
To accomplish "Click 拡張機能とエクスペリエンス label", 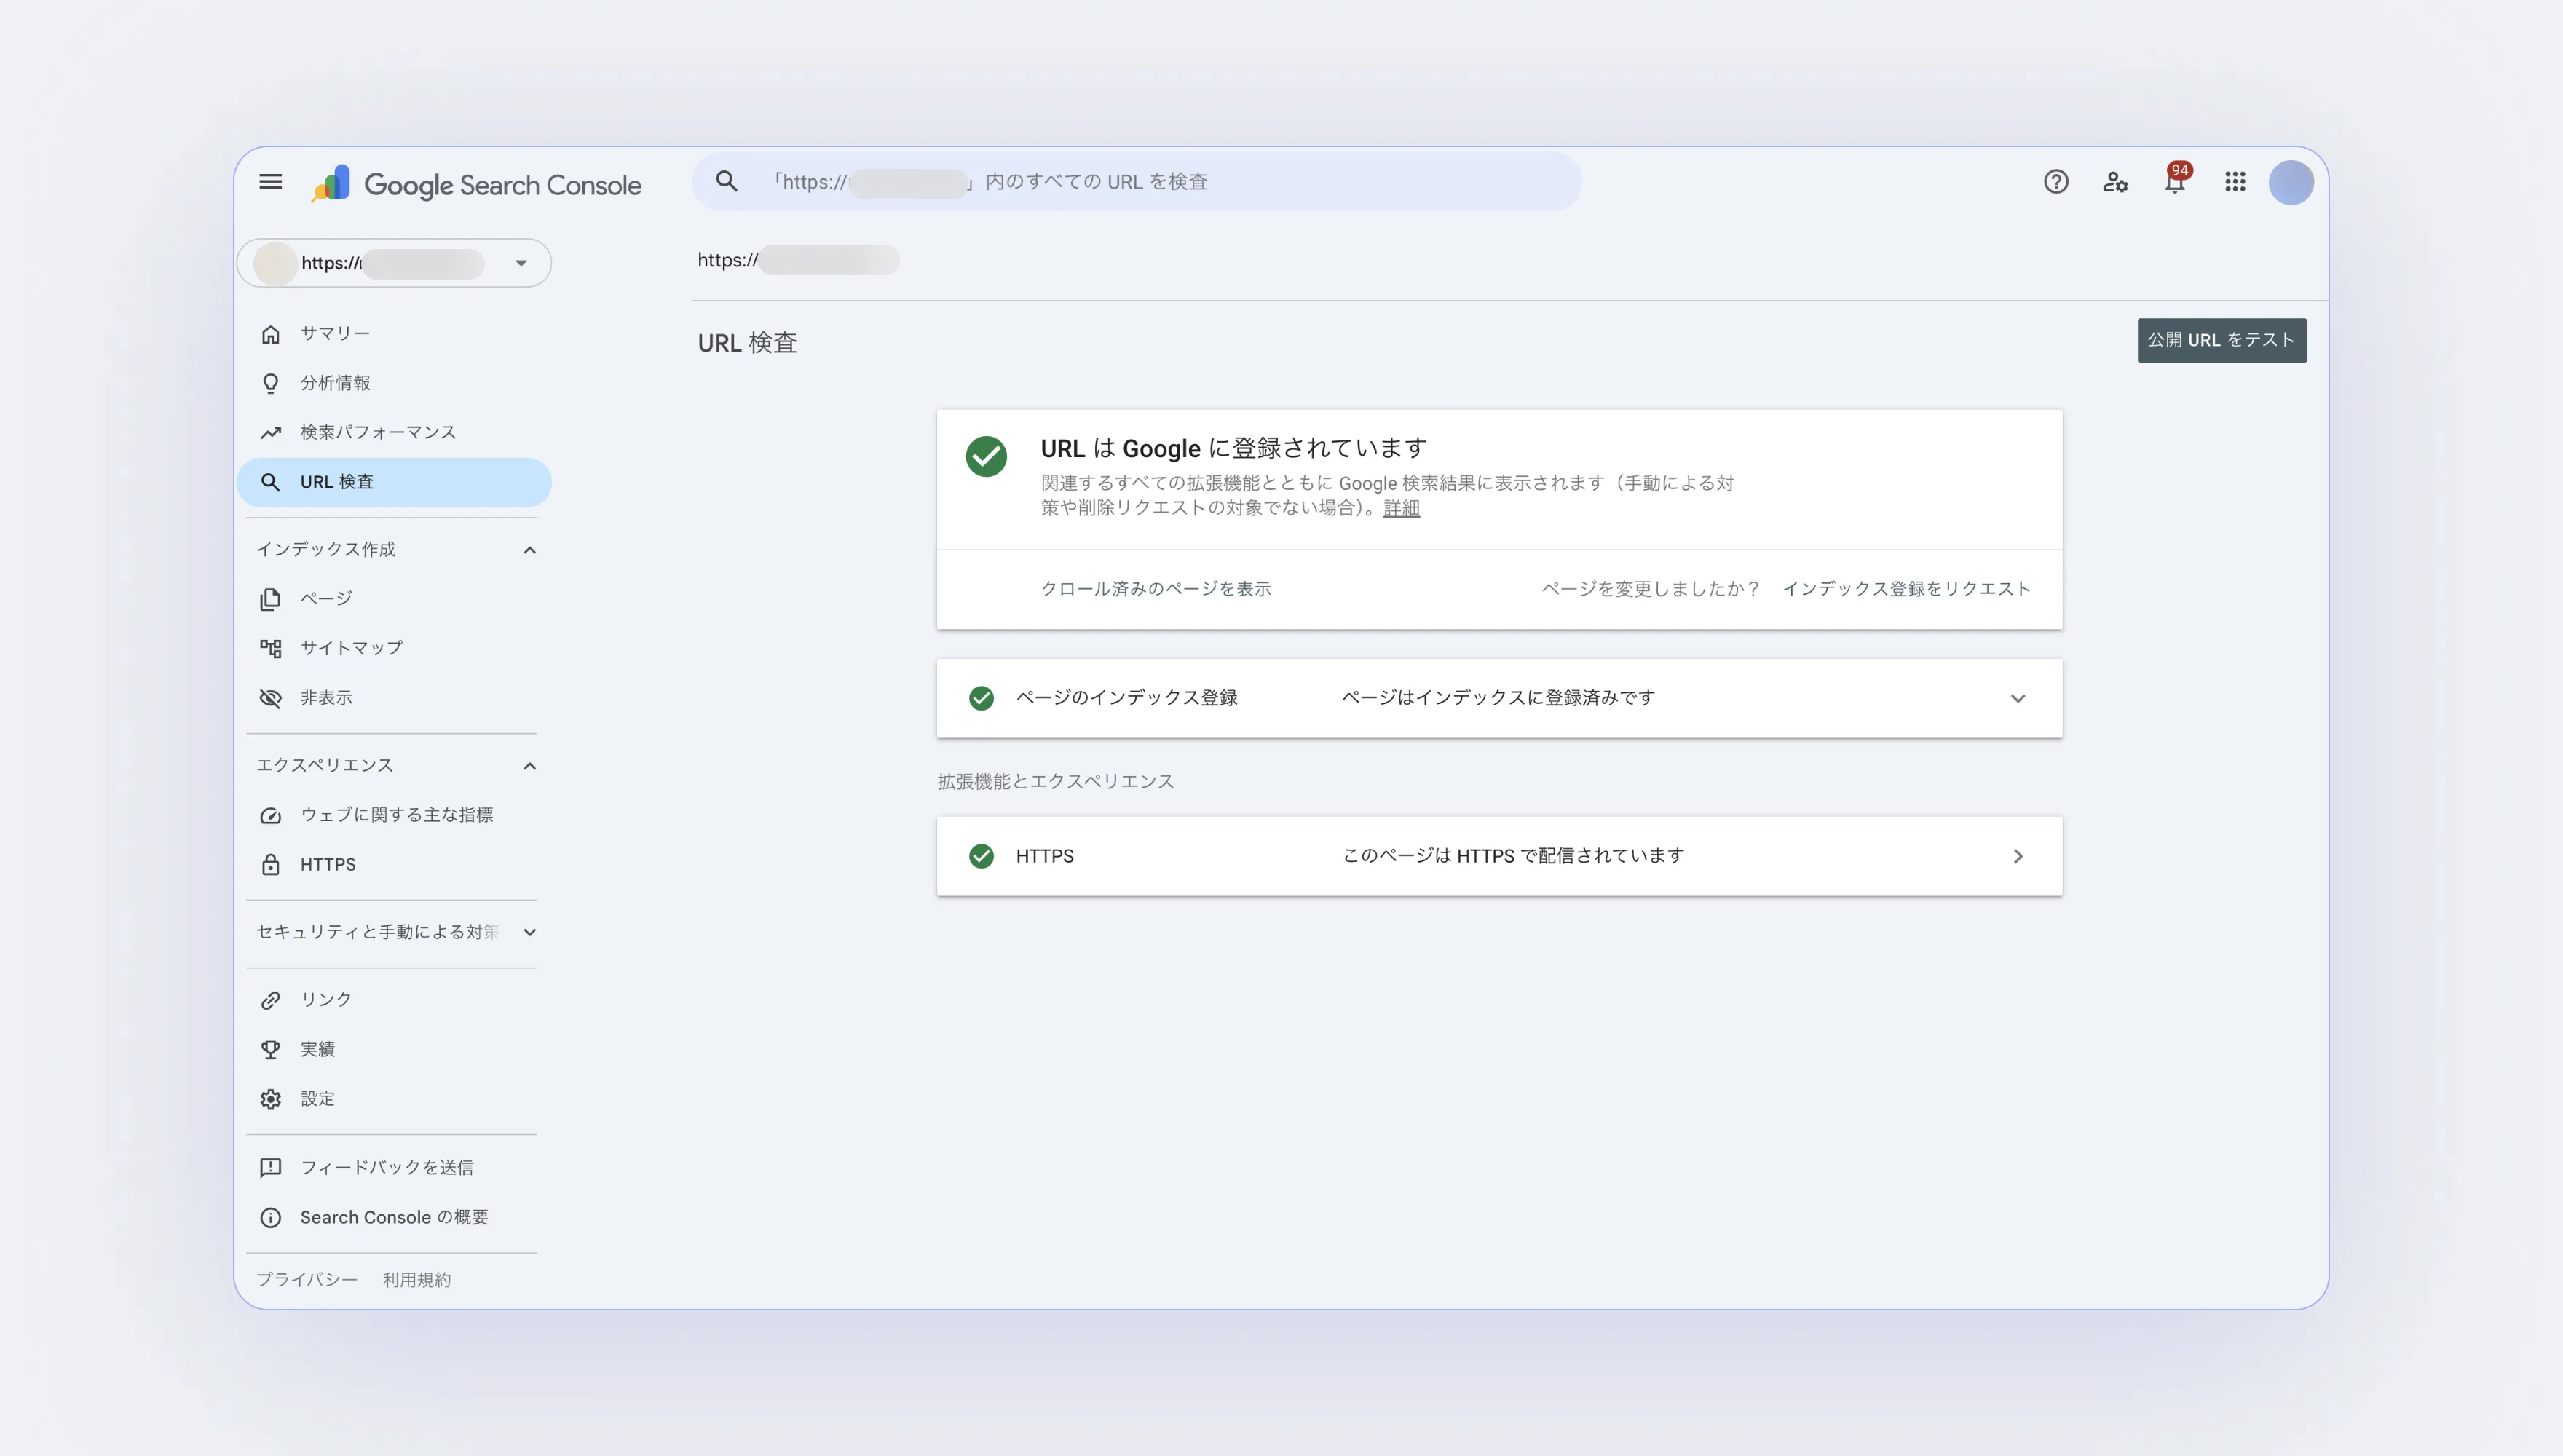I will (x=1055, y=782).
